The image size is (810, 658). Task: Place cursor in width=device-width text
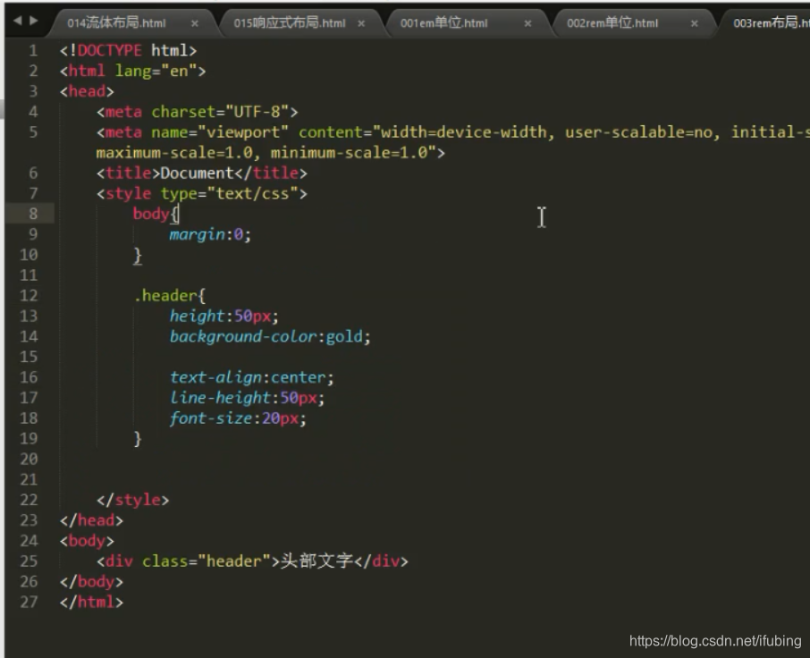tap(464, 132)
